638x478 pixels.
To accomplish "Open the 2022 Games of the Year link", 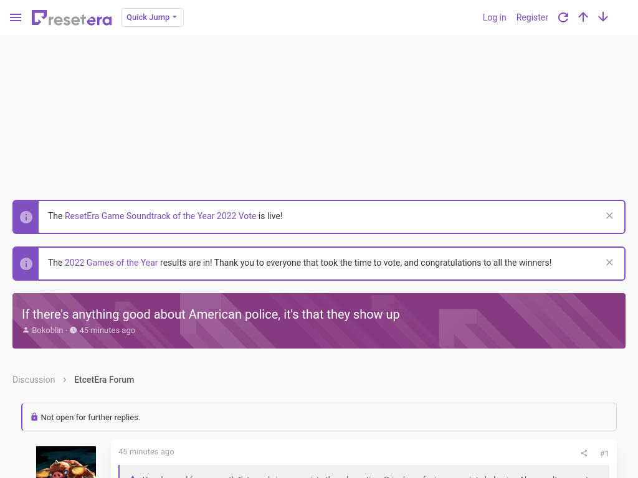I will (111, 263).
